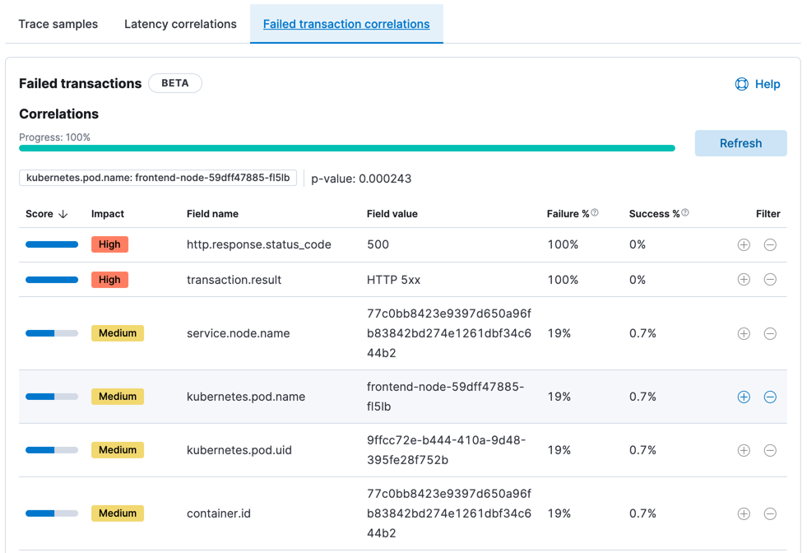Add filter for transaction.result HTTP 5xx
Screen dimensions: 807x553
(744, 280)
